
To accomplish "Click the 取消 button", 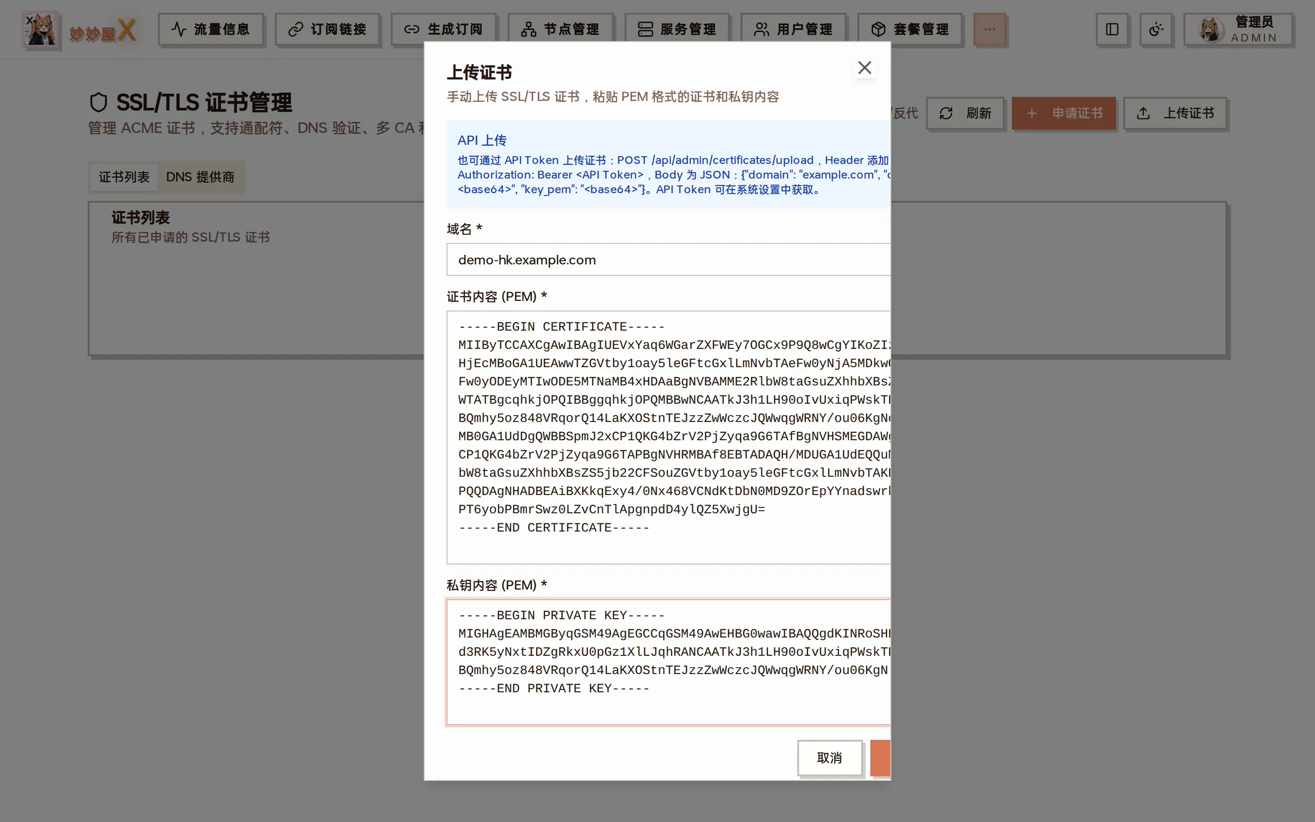I will click(829, 757).
